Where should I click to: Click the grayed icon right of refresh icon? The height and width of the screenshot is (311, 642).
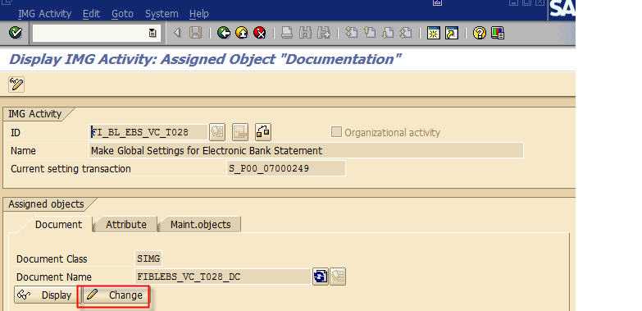coord(338,277)
